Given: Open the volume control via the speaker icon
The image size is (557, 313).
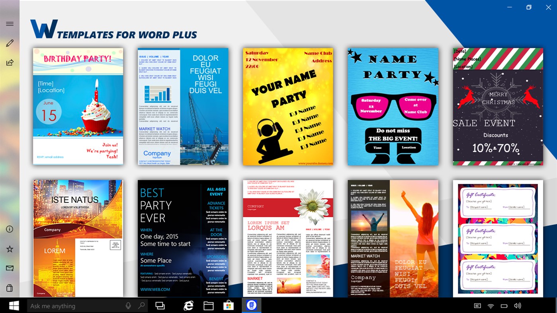Looking at the screenshot, I should pyautogui.click(x=518, y=305).
